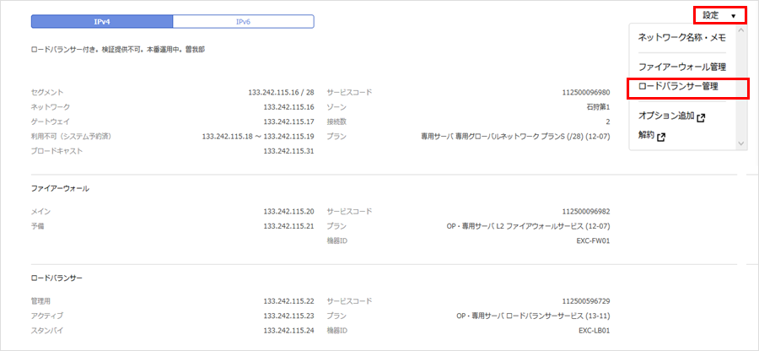This screenshot has height=351, width=759.
Task: Switch to the IPv4 tab
Action: (x=101, y=21)
